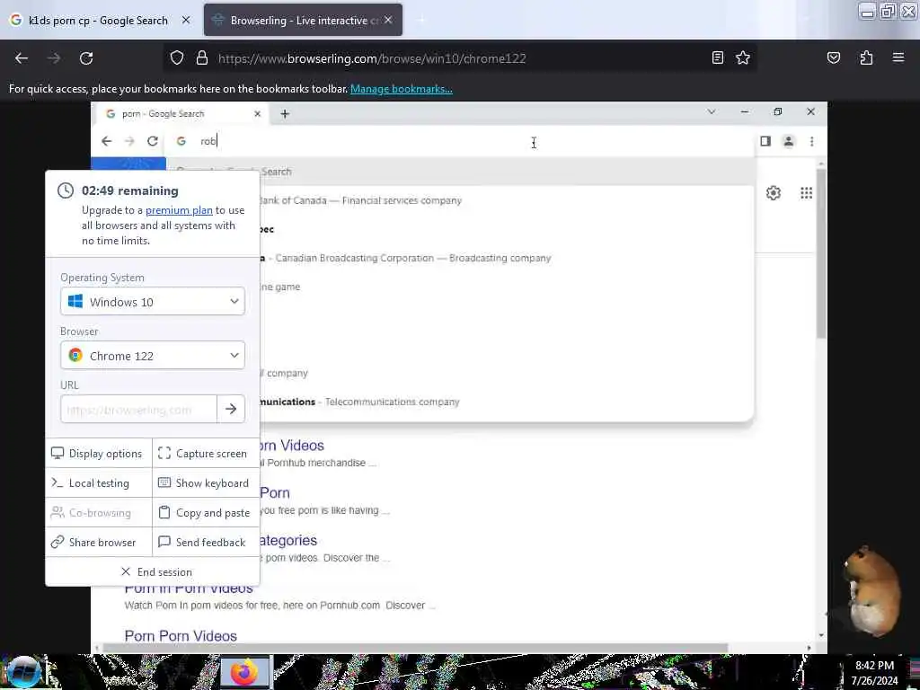
Task: Bookmark this page with the star icon
Action: click(743, 57)
